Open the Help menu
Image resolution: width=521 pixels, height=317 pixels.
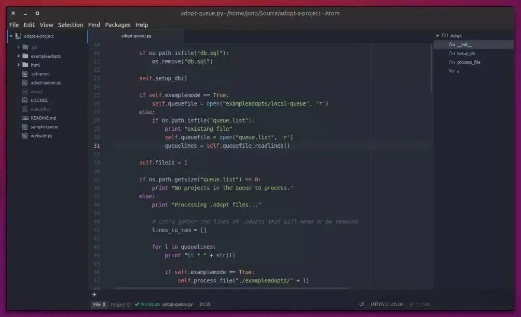point(142,25)
